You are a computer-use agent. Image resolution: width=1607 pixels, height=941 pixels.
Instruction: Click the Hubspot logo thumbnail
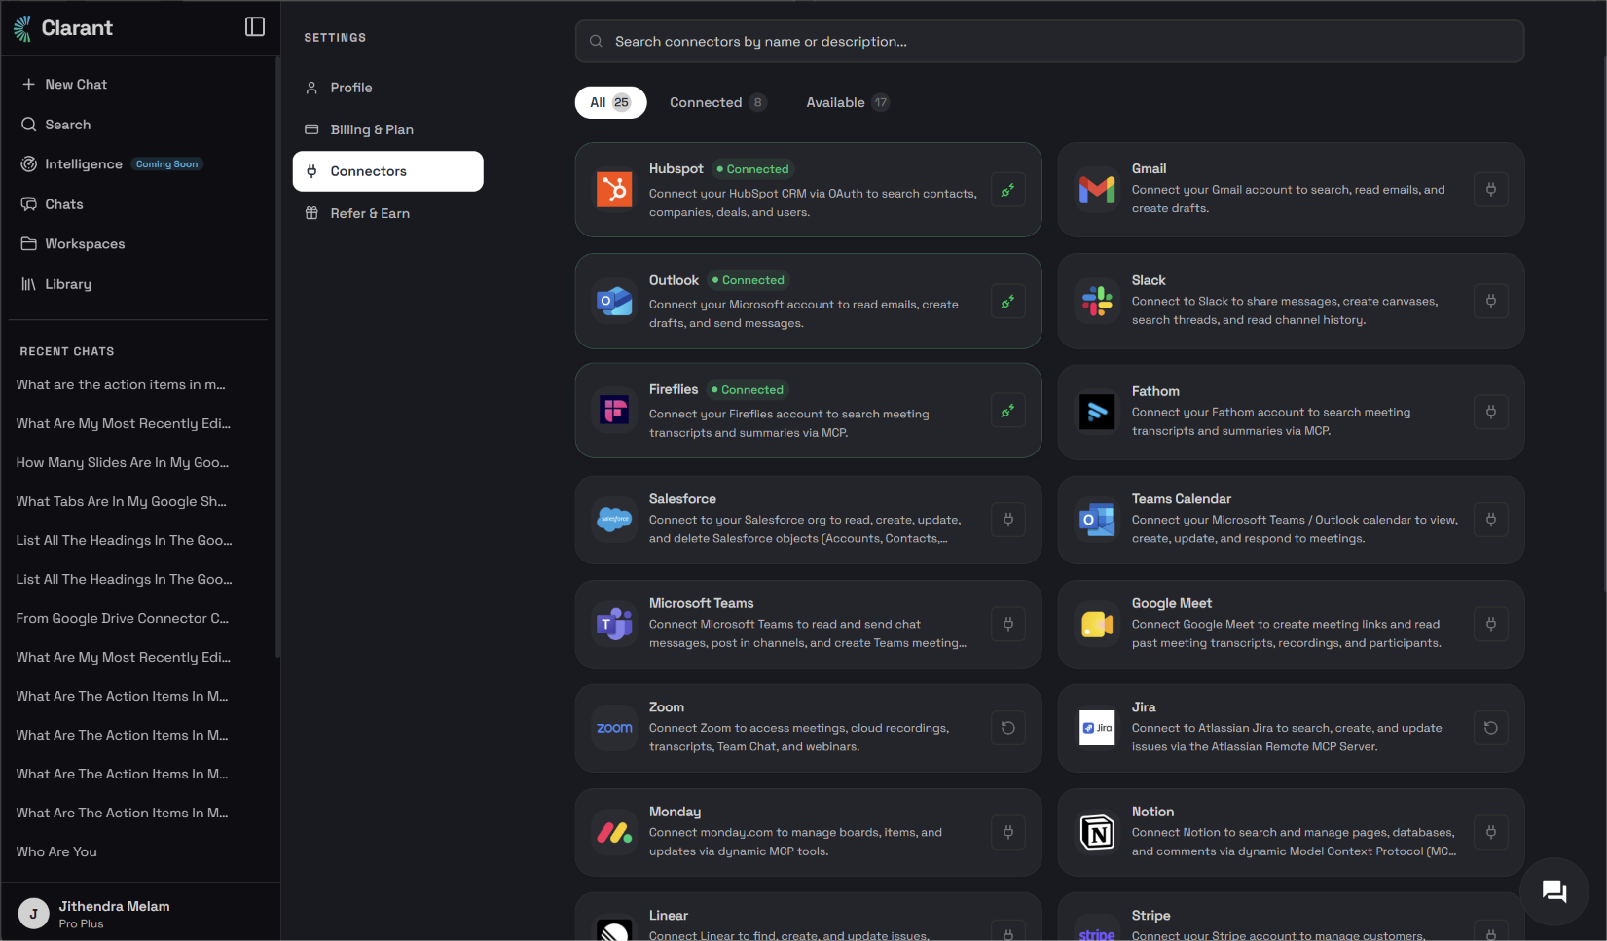(614, 190)
